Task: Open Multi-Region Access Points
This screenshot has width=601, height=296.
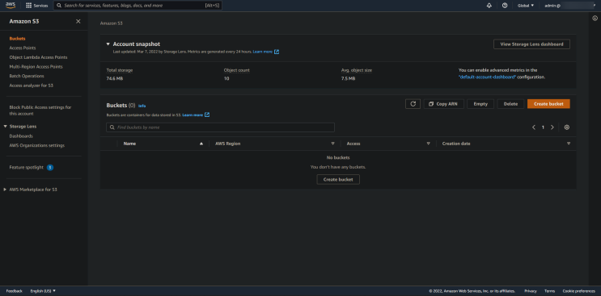Action: 36,66
